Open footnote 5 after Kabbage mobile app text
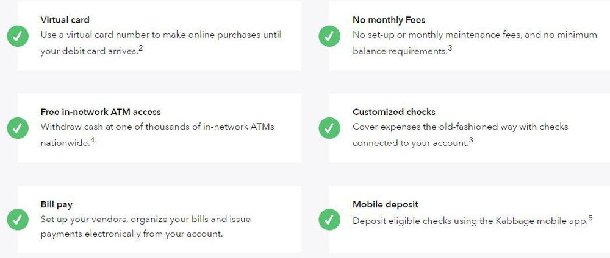The width and height of the screenshot is (610, 258). [590, 217]
